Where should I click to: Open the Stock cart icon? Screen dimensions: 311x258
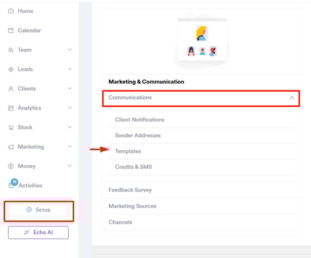pyautogui.click(x=11, y=127)
